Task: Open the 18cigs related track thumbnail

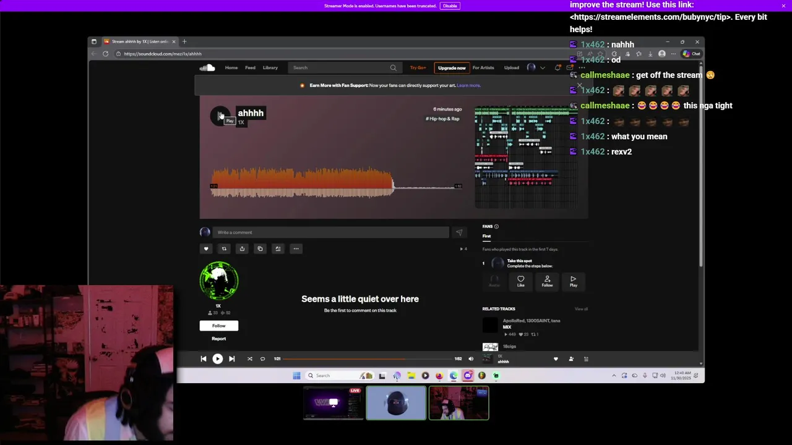Action: click(x=490, y=347)
